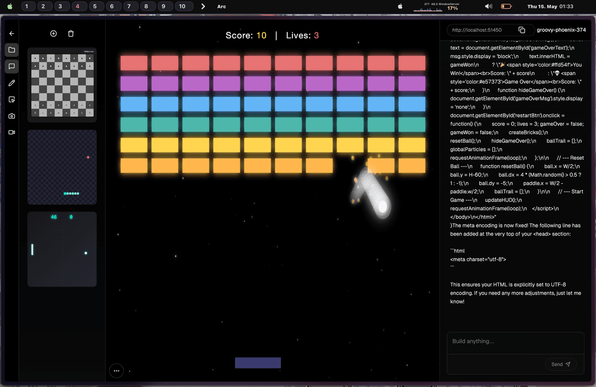The width and height of the screenshot is (596, 387).
Task: Click the Score: 10 display
Action: [x=246, y=35]
